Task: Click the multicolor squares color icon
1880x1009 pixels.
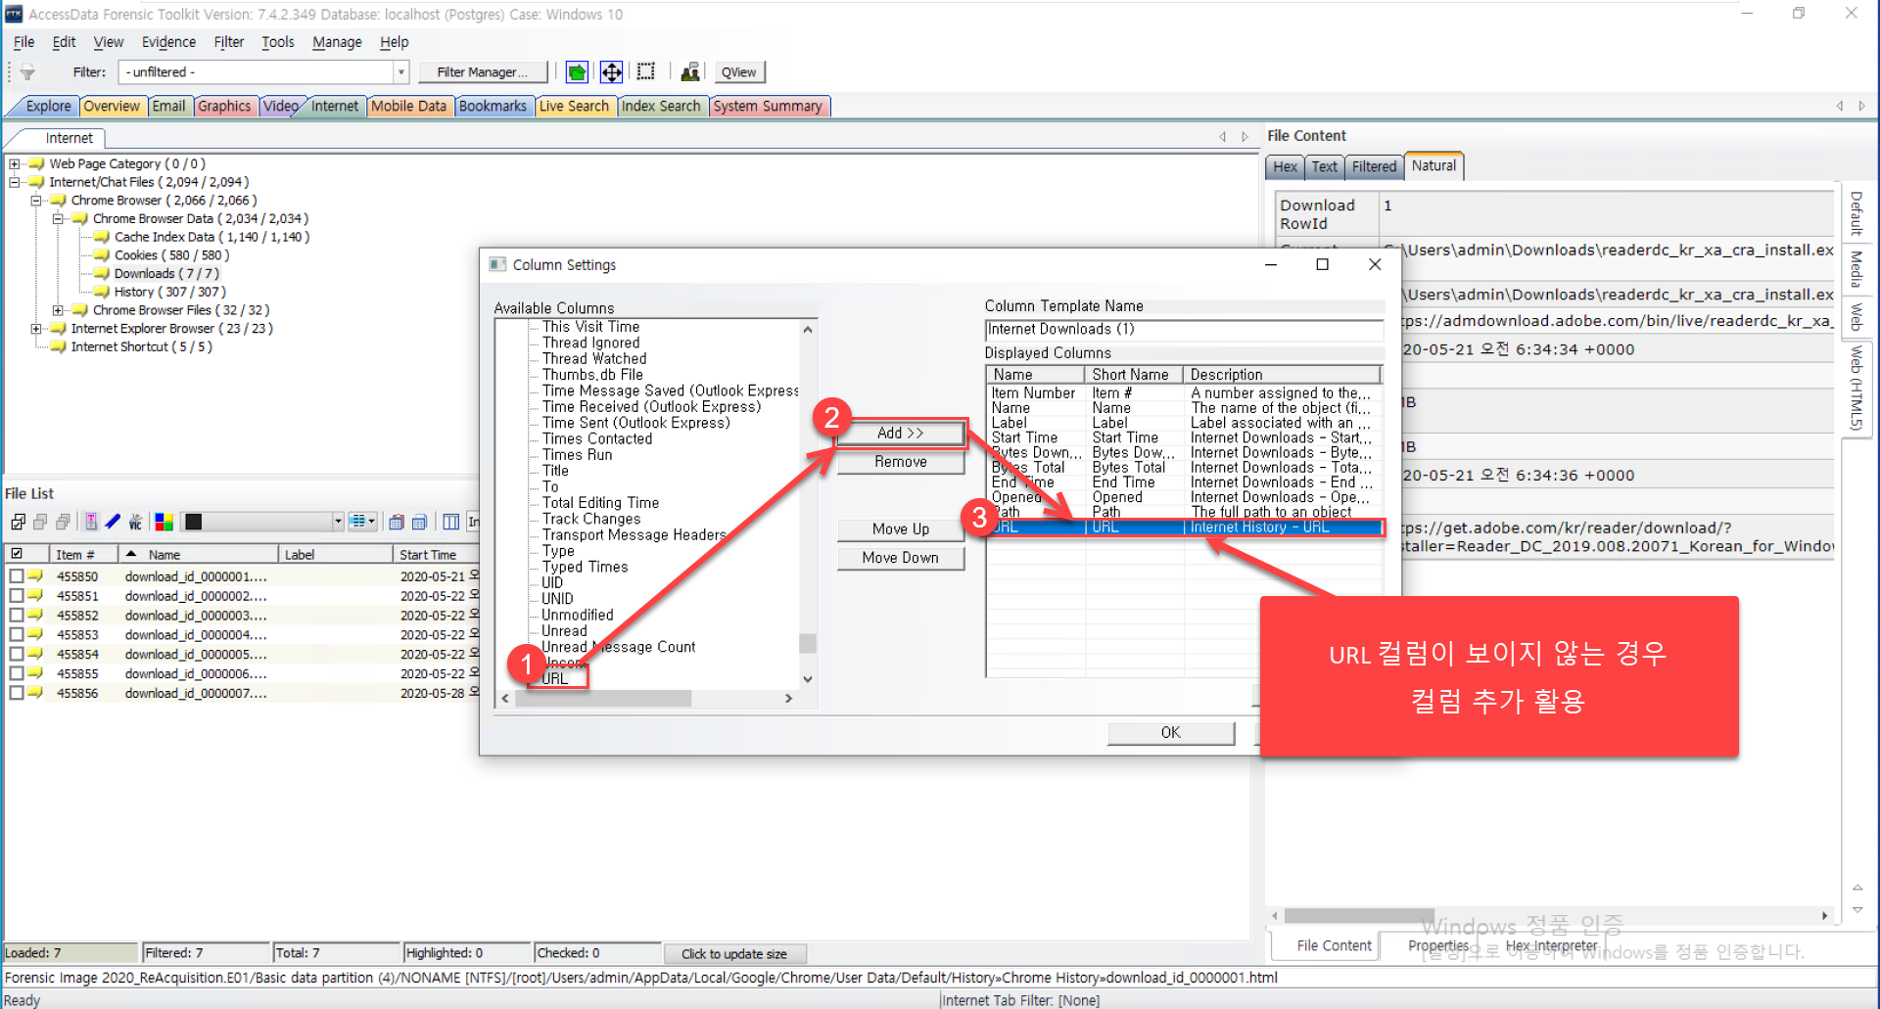Action: (164, 522)
